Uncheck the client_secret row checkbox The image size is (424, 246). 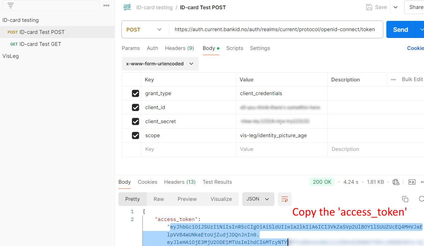click(136, 121)
